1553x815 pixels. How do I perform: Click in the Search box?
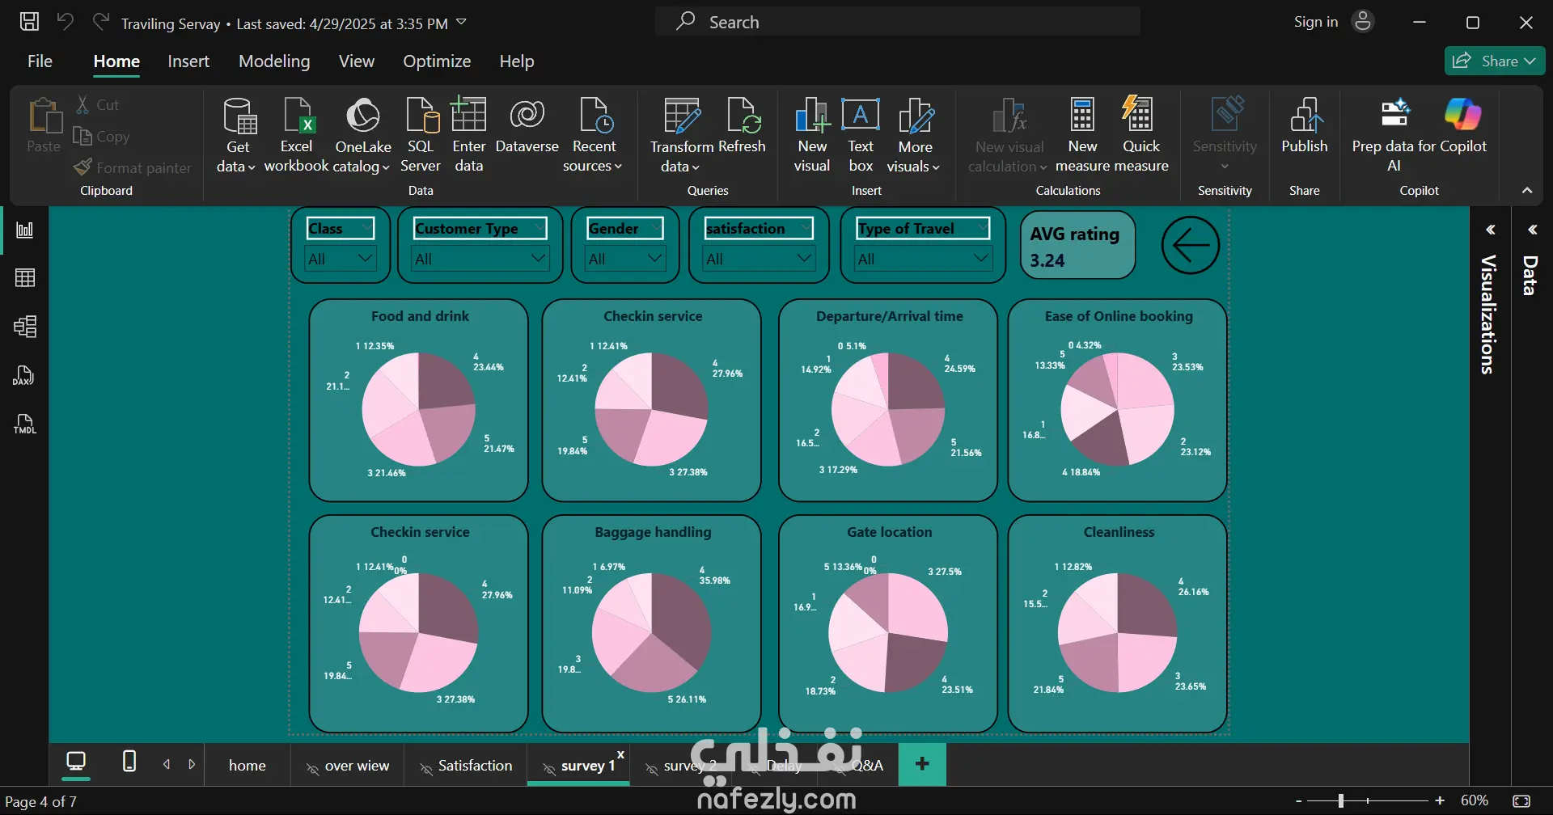[x=898, y=22]
